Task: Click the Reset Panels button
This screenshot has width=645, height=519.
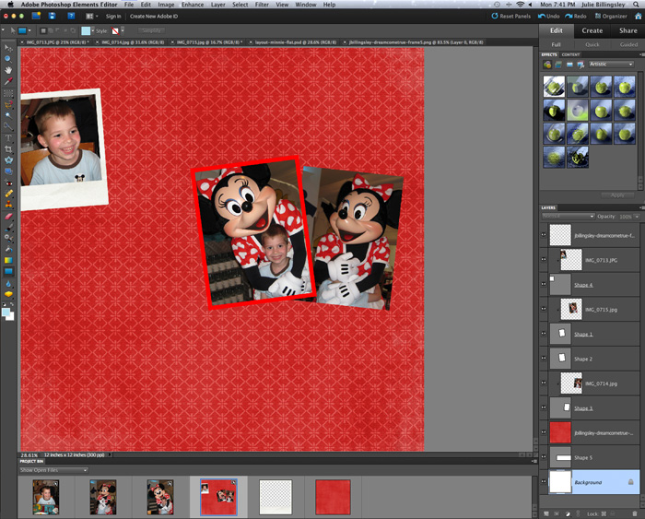Action: 510,16
